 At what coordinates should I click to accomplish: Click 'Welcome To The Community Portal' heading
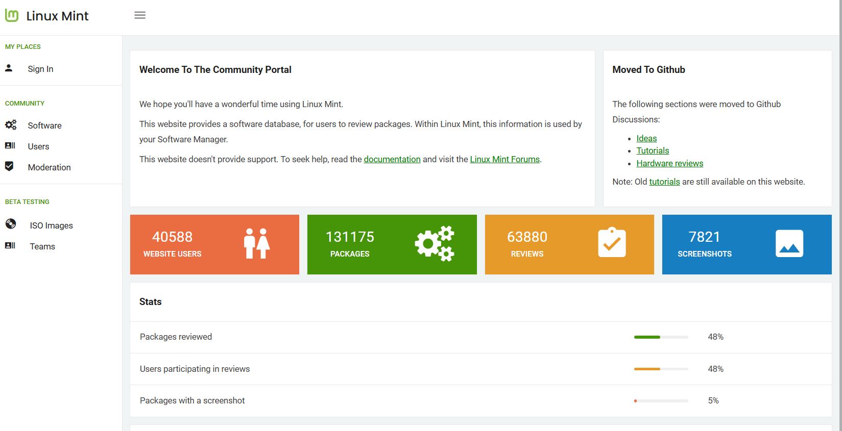(x=215, y=69)
